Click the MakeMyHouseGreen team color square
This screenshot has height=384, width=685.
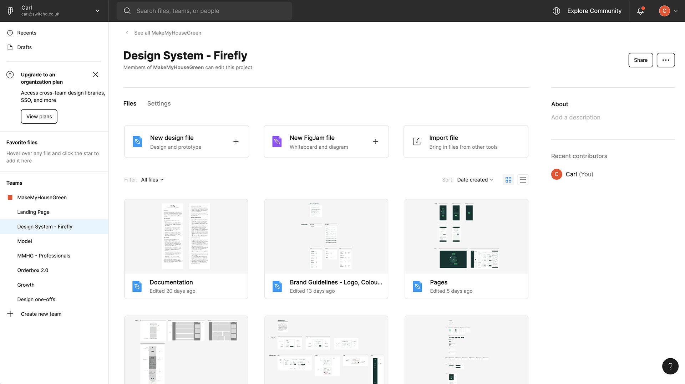click(10, 198)
